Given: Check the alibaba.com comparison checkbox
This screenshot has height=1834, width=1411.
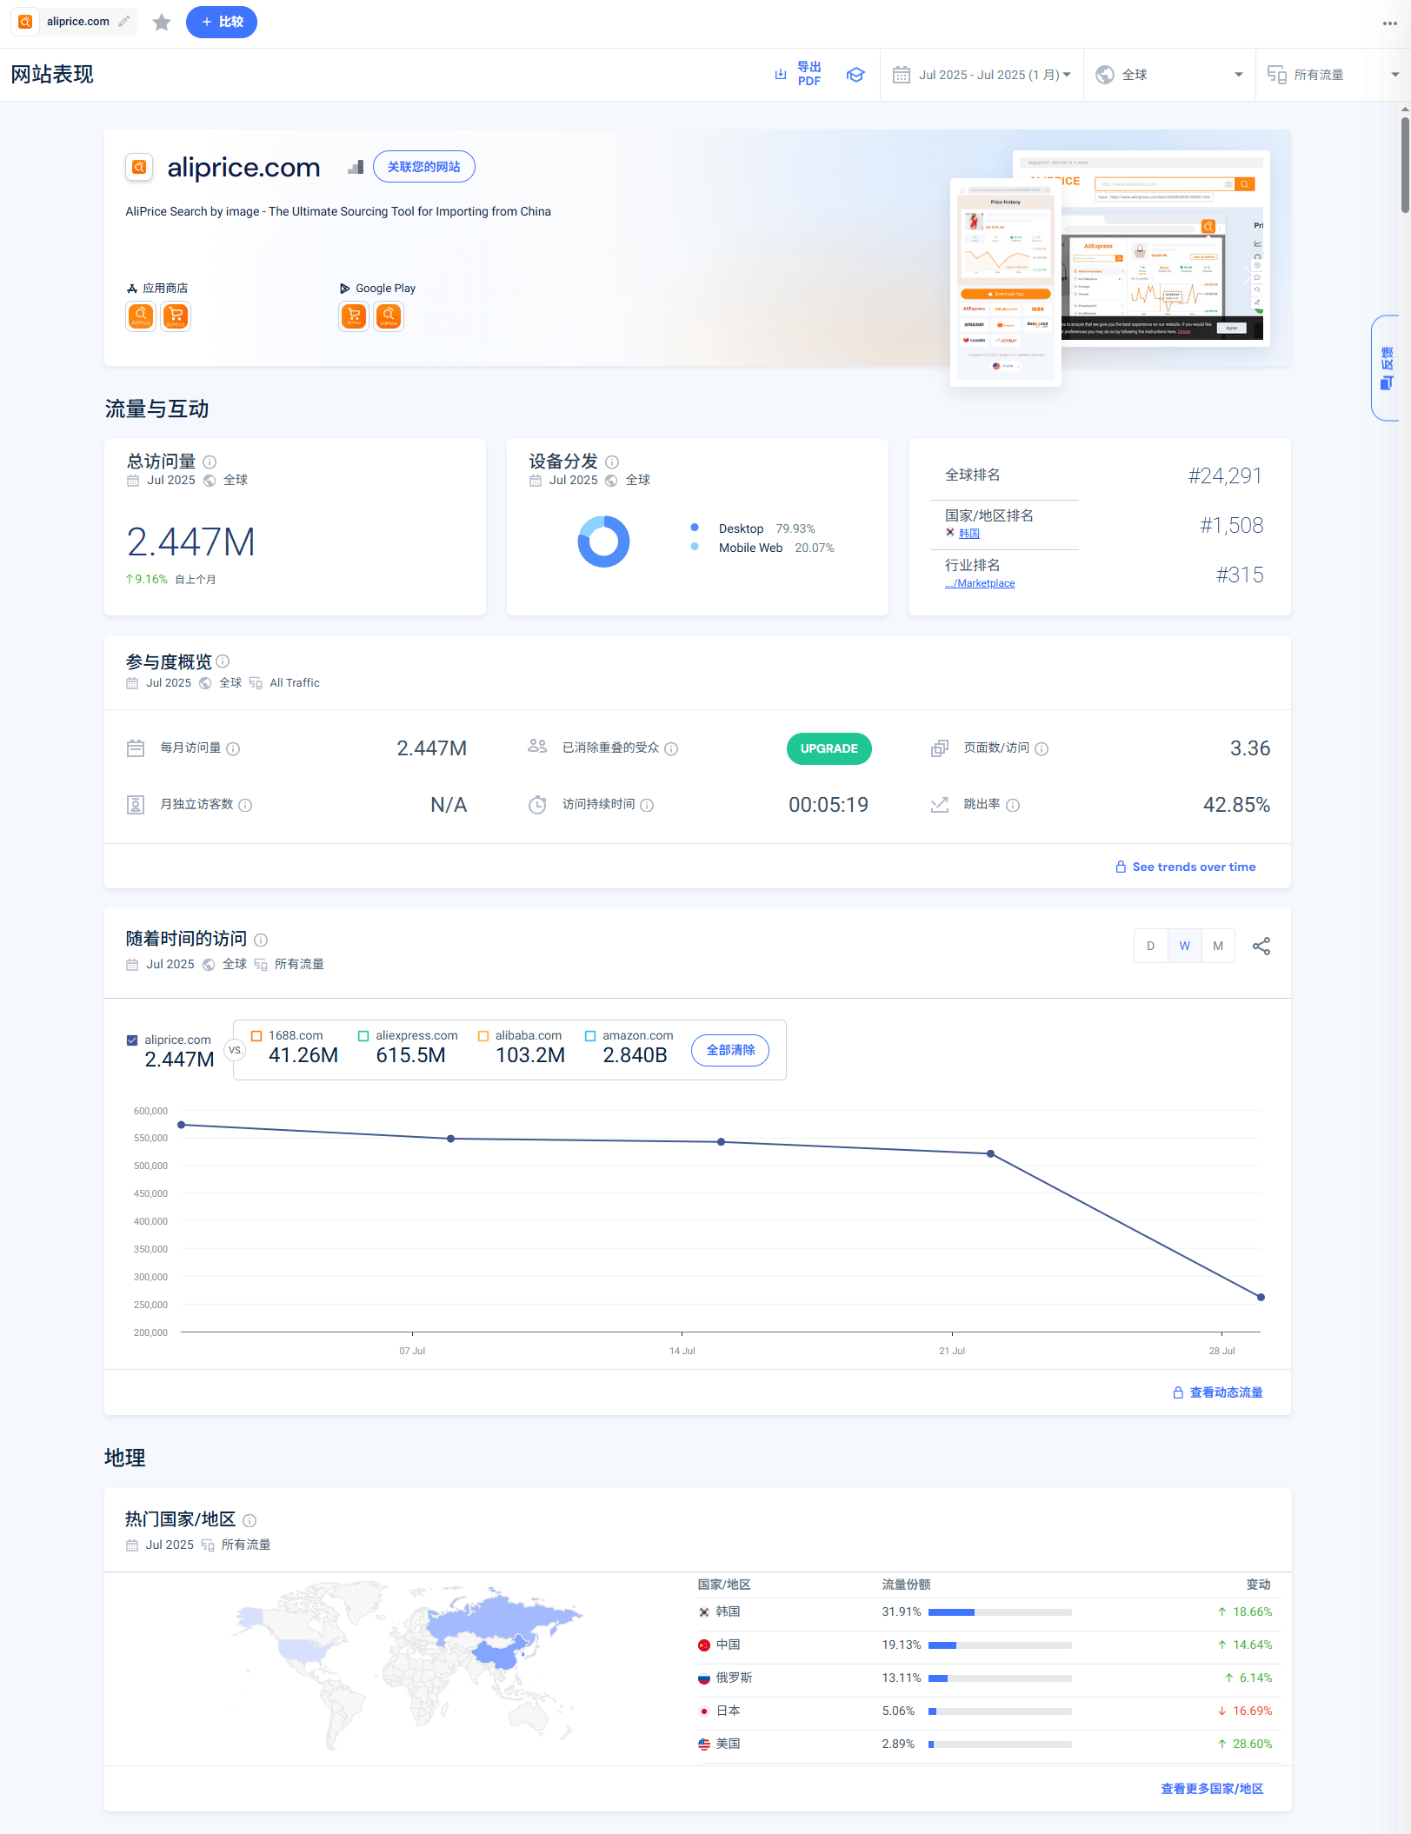Looking at the screenshot, I should (483, 1035).
